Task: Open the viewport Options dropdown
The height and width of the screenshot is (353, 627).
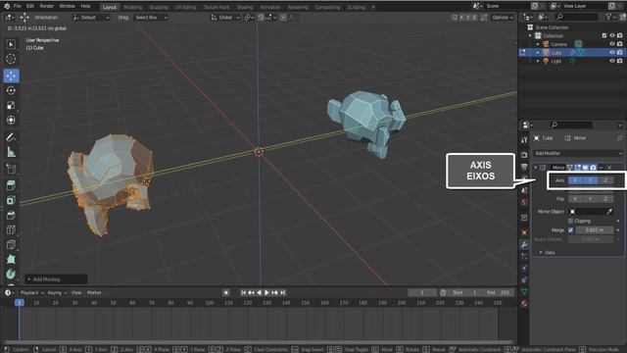Action: point(503,18)
